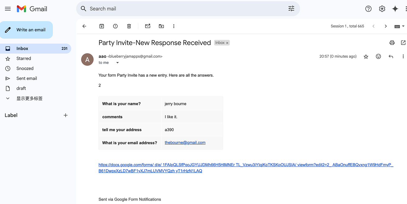Open the toolbar more options menu
Viewport: 407px width, 204px height.
(x=174, y=26)
